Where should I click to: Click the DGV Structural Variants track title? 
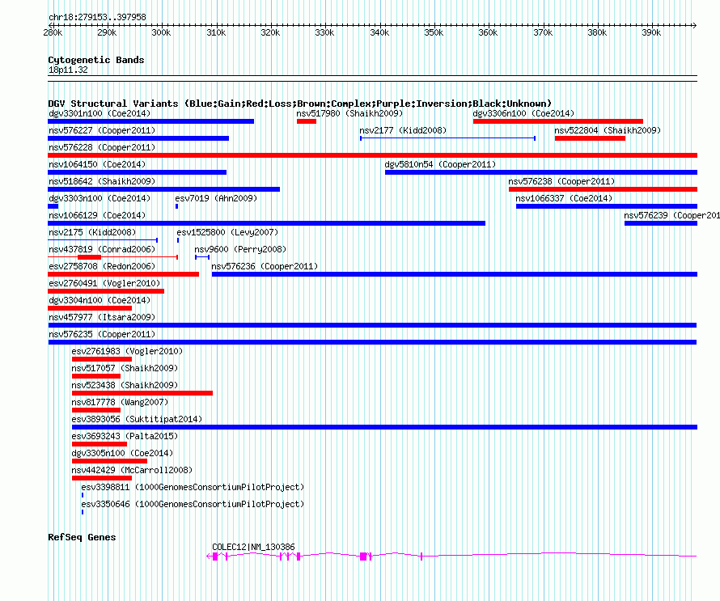[x=299, y=104]
